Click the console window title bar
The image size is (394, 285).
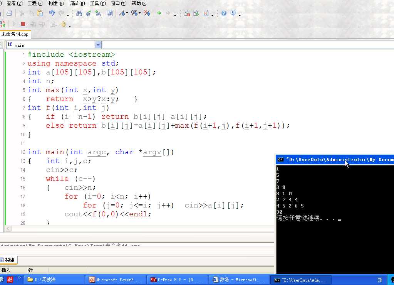(x=335, y=160)
